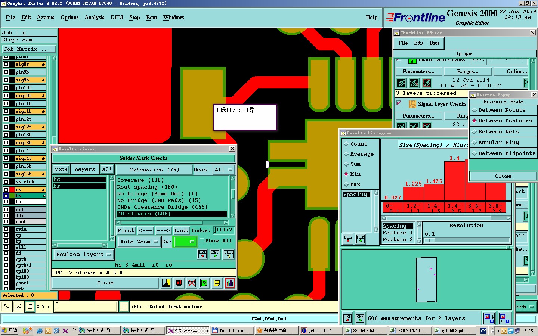Click the Index input field showing 11172
538x336 pixels.
point(225,230)
